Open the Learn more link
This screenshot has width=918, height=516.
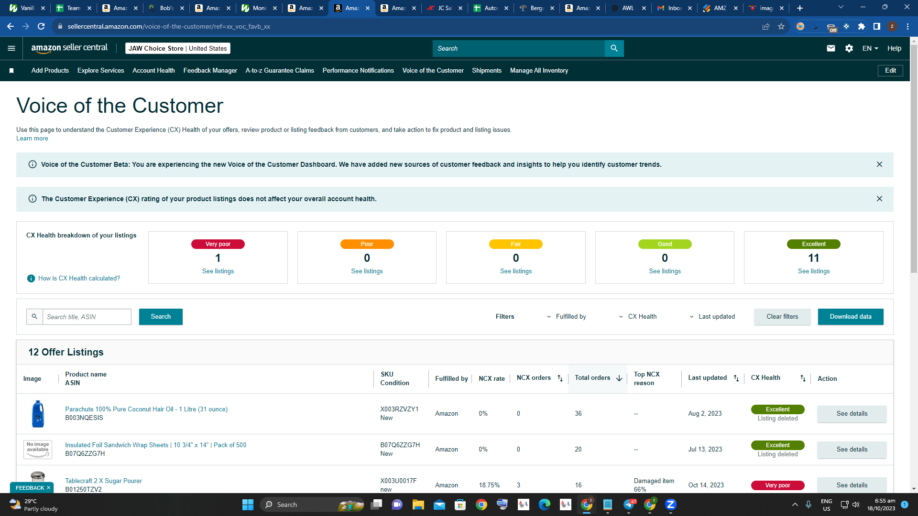pyautogui.click(x=32, y=139)
